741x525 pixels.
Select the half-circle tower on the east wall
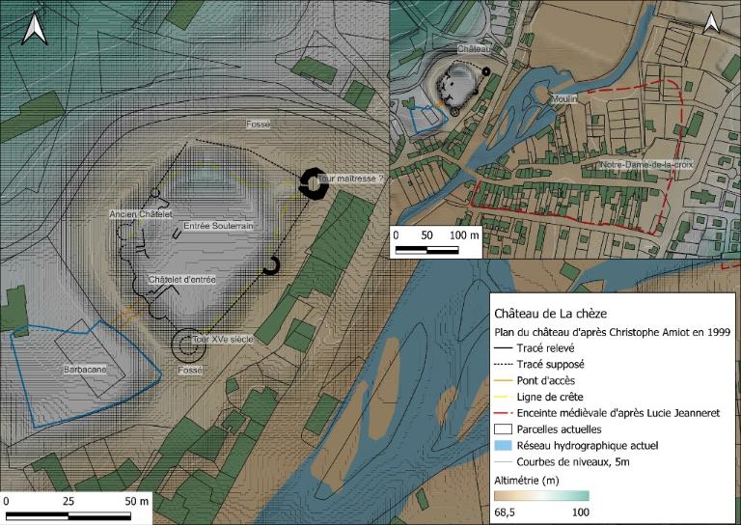click(x=273, y=263)
